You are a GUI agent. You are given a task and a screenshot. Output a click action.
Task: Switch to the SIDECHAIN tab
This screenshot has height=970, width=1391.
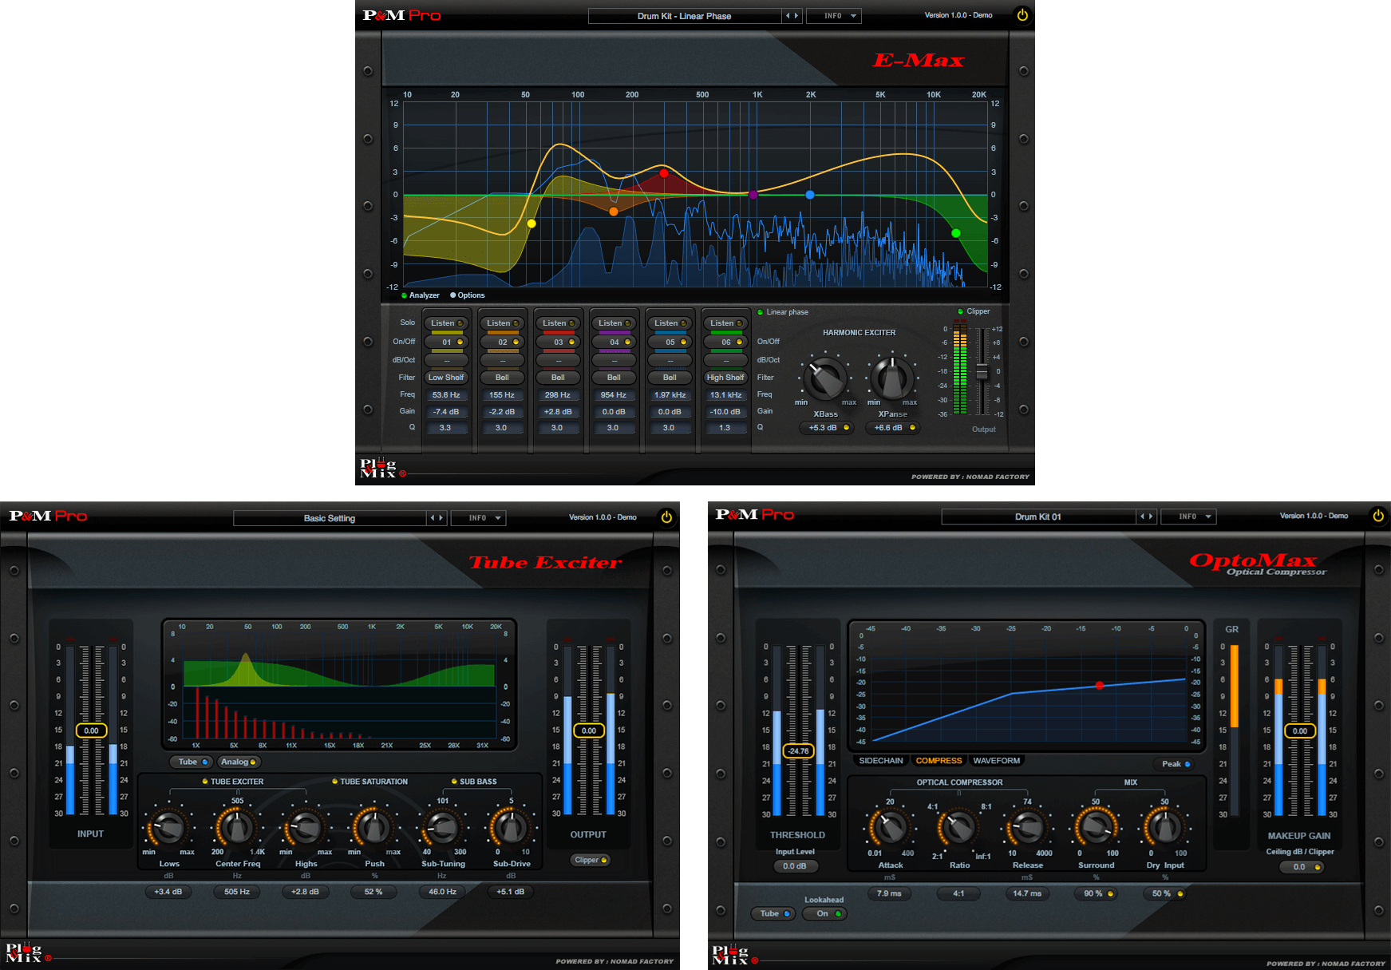pyautogui.click(x=881, y=761)
